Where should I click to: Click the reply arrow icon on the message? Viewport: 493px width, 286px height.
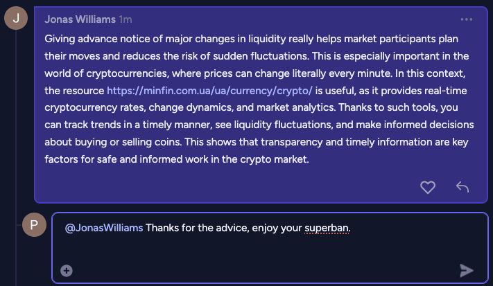click(462, 186)
